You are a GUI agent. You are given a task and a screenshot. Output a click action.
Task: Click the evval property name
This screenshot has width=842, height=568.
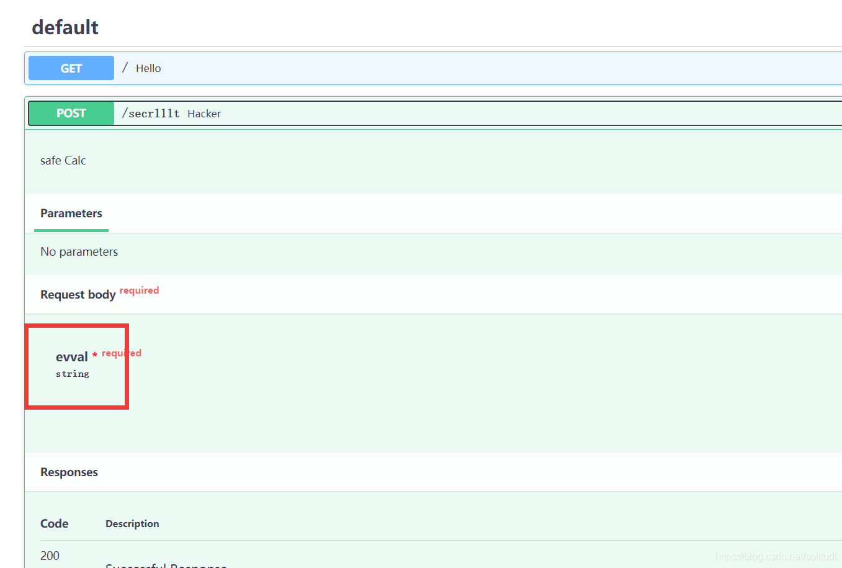[72, 357]
